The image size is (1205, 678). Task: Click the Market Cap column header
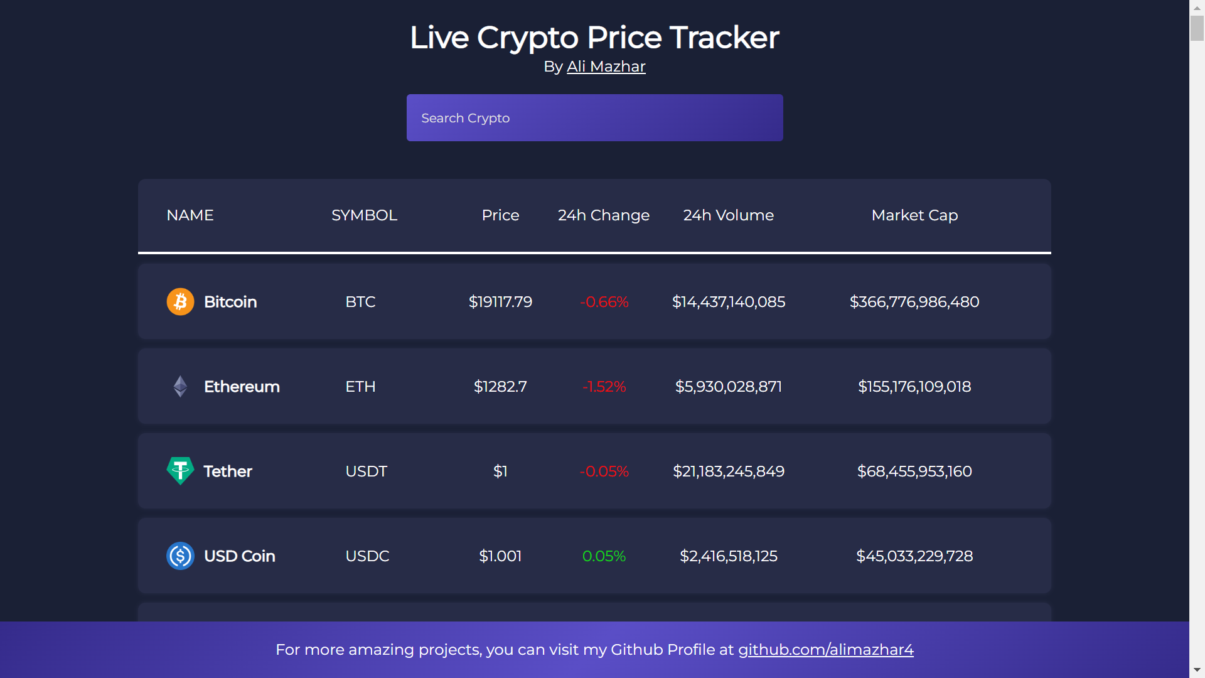(x=914, y=215)
